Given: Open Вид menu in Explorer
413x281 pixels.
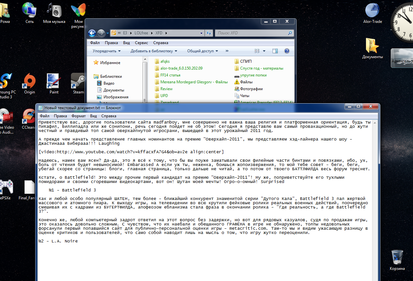Looking at the screenshot, I should point(126,43).
